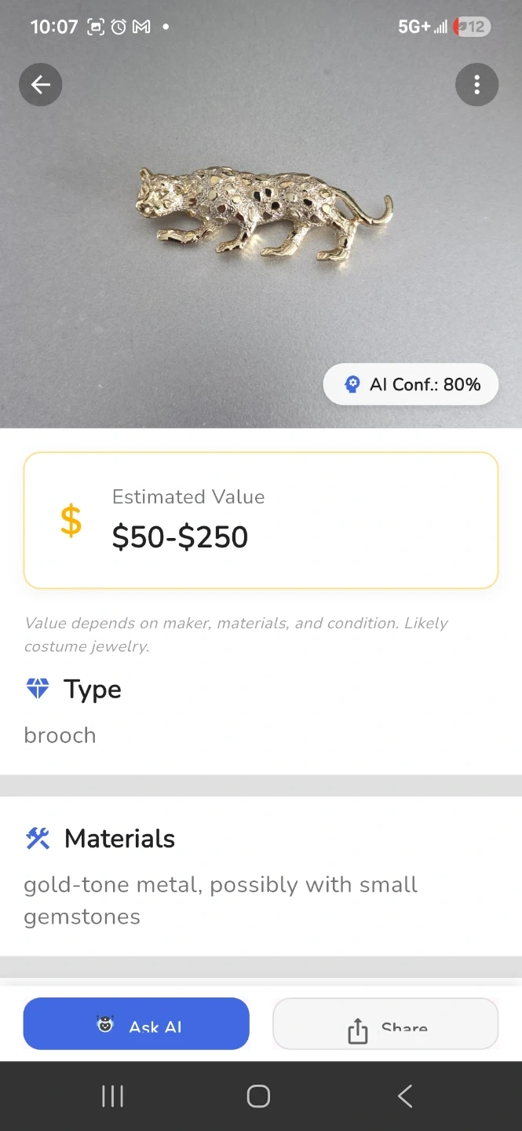Tap the Share upload icon

(357, 1030)
